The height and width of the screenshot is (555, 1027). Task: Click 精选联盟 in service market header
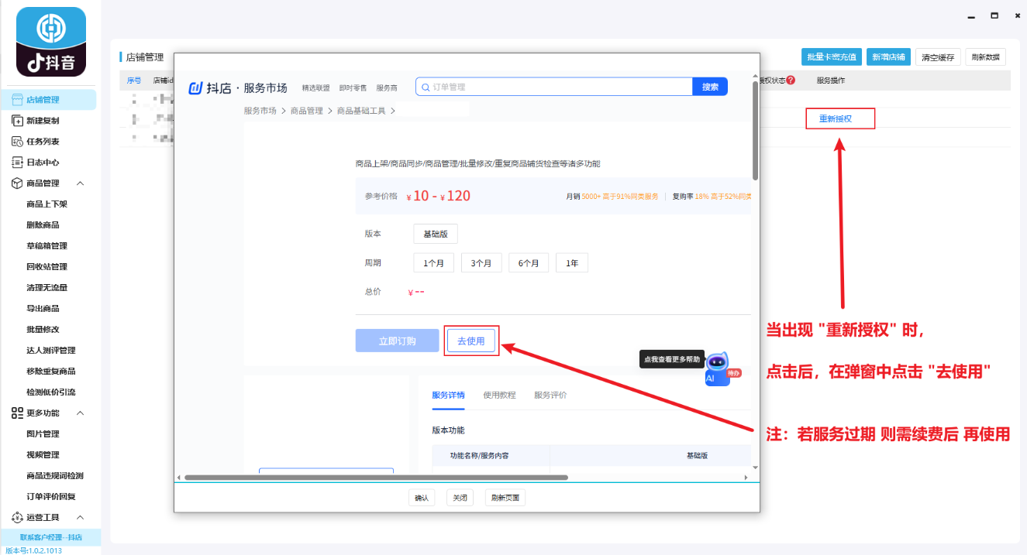tap(315, 88)
